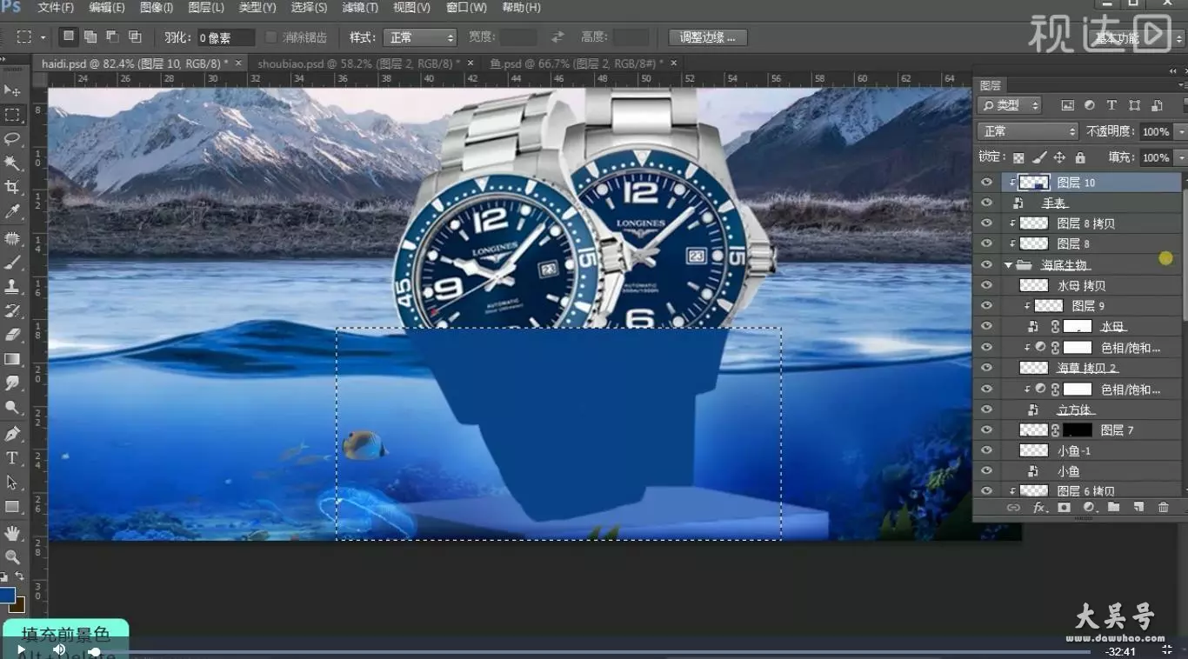Choose Intersect with selection mode
Viewport: 1188px width, 659px height.
tap(135, 37)
